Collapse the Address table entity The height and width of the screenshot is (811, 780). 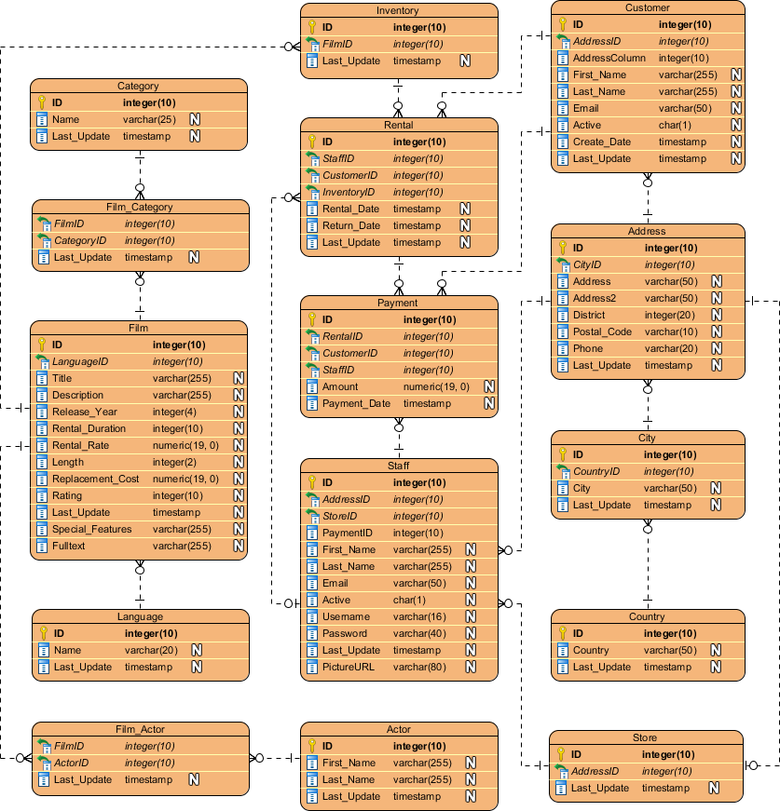(647, 231)
